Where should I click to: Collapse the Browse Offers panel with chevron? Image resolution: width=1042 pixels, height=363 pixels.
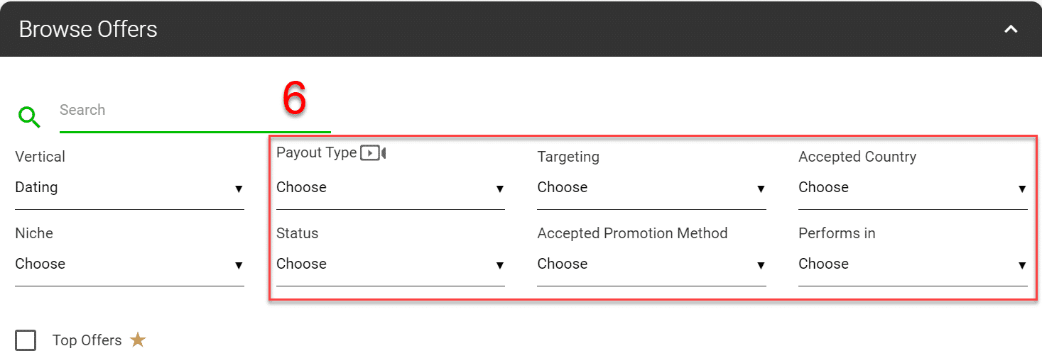1011,29
